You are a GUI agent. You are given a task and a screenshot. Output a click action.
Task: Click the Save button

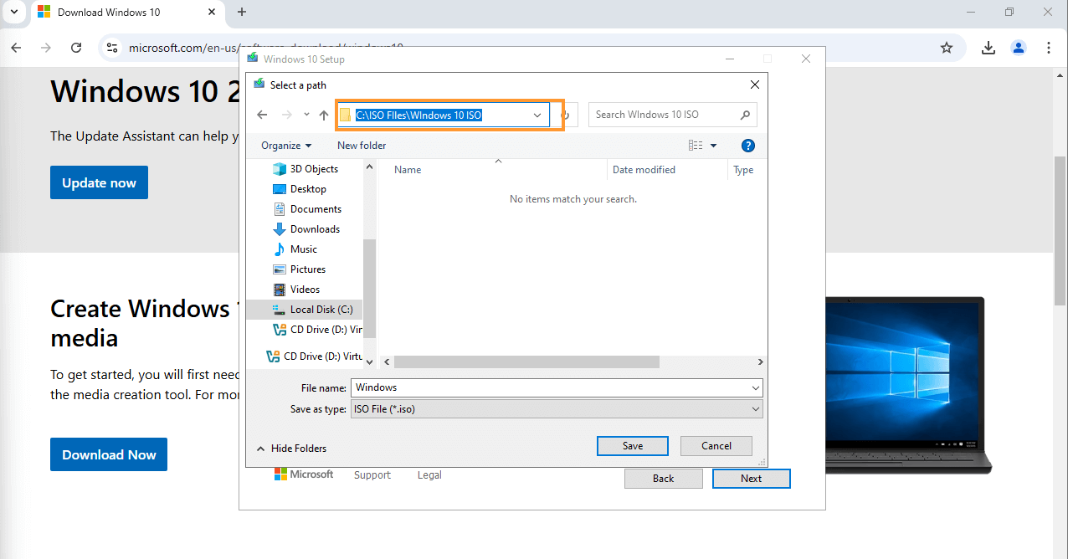tap(633, 446)
